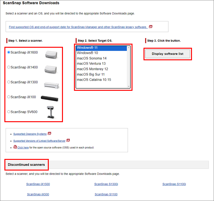Open the supported OS and end-of-support link
214x201 pixels.
[78, 27]
